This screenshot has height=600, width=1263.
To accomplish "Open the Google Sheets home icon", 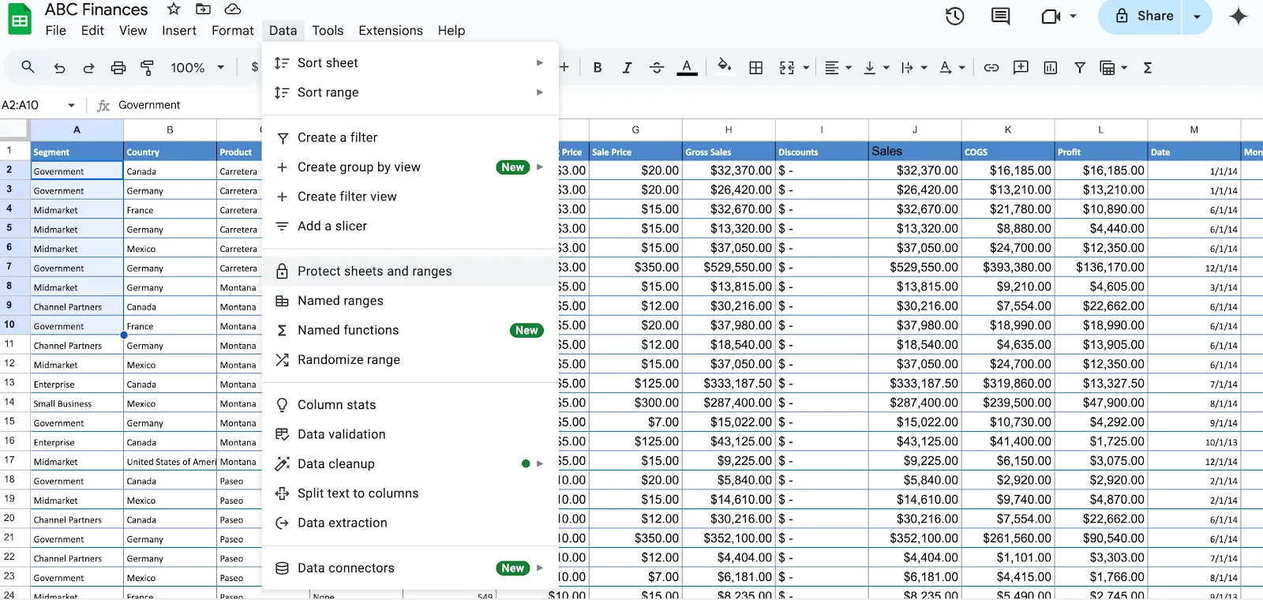I will pyautogui.click(x=20, y=19).
